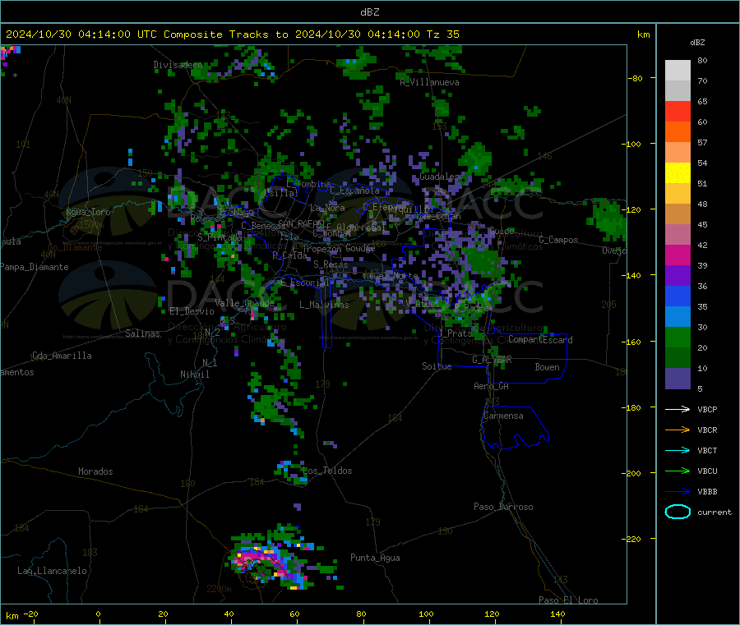This screenshot has width=740, height=625.
Task: Select the magenta 42 dBZ color swatch
Action: 678,255
